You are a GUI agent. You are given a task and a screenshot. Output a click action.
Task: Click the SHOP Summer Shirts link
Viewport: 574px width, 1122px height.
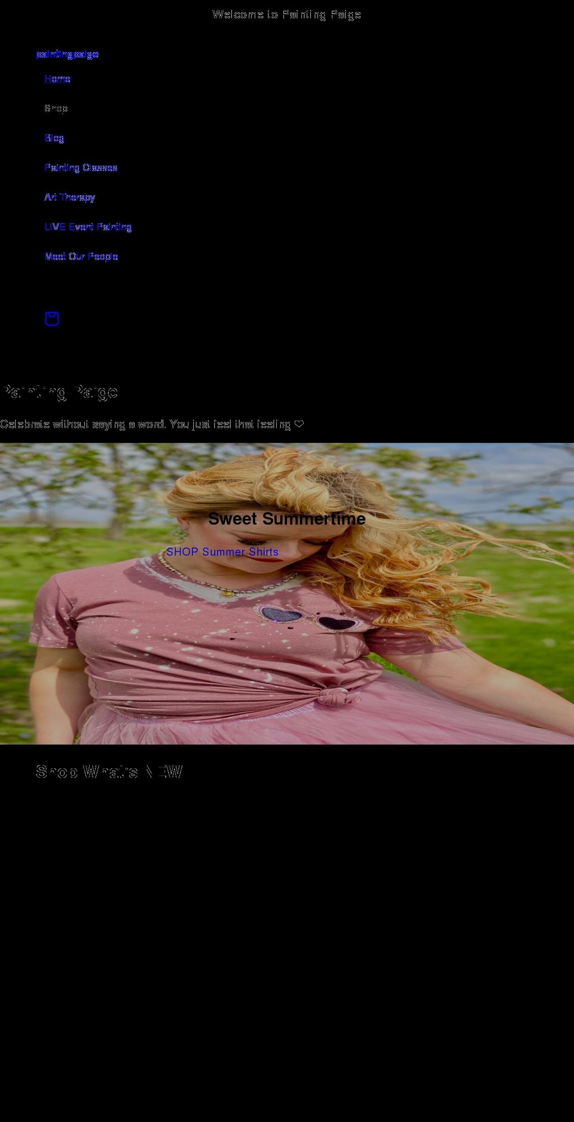[222, 552]
